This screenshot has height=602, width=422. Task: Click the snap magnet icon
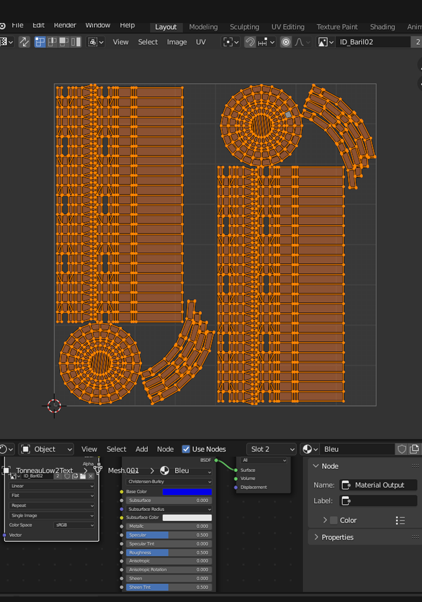pyautogui.click(x=250, y=42)
